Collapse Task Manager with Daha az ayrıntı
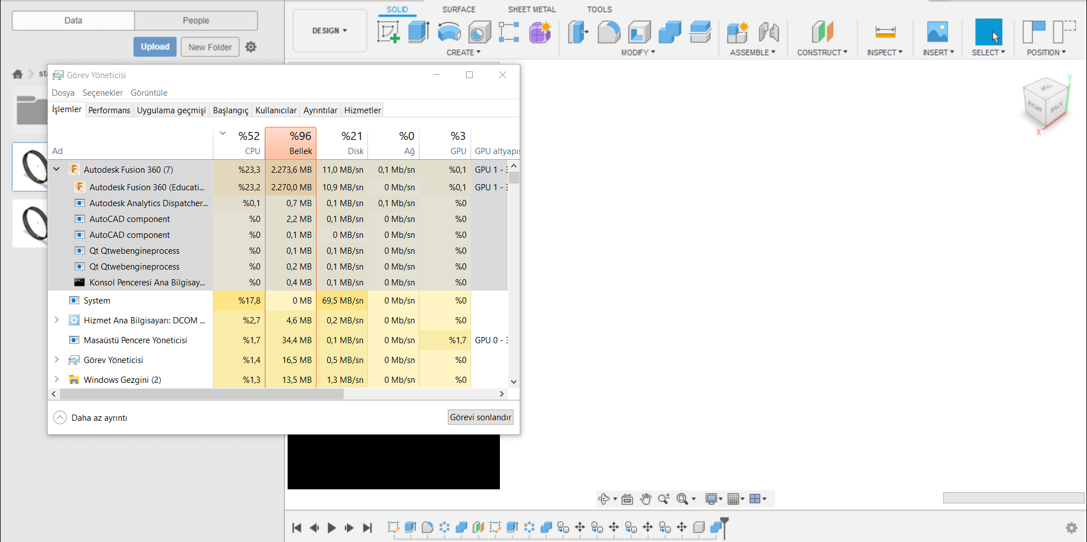This screenshot has width=1087, height=542. pyautogui.click(x=91, y=418)
